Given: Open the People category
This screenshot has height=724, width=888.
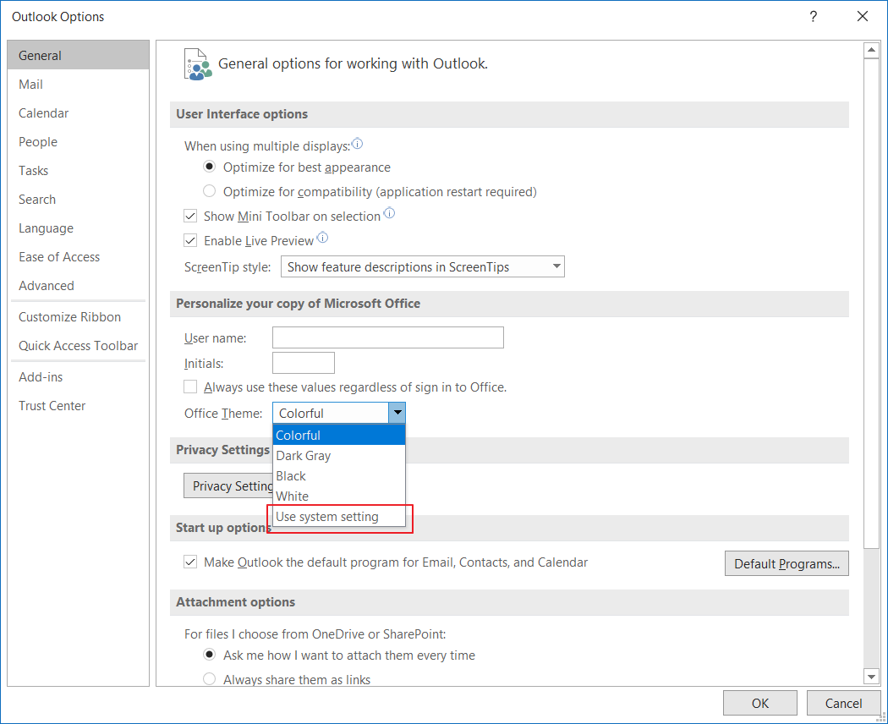Looking at the screenshot, I should [78, 141].
